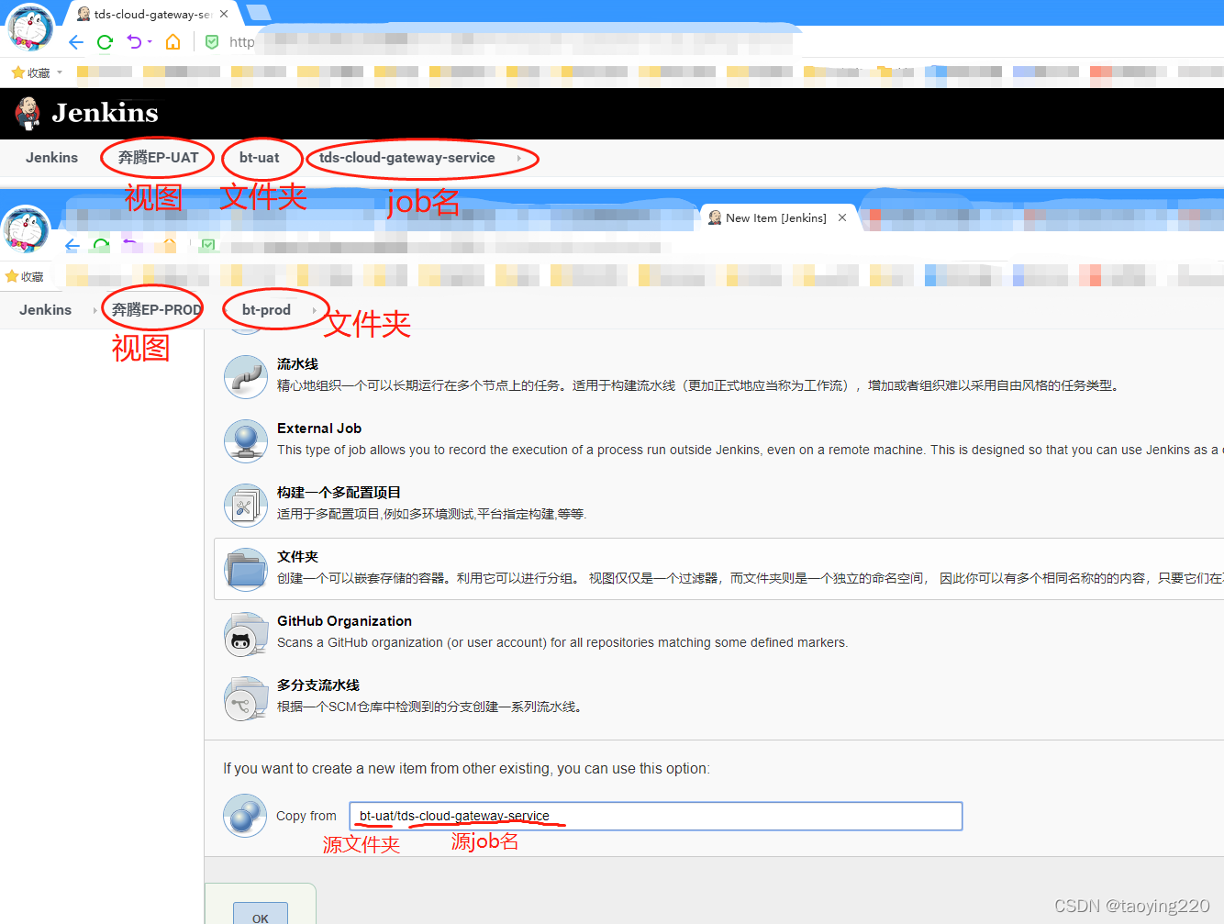Expand the arrow after tds-cloud-gateway-service breadcrumb
Viewport: 1224px width, 924px height.
[519, 158]
